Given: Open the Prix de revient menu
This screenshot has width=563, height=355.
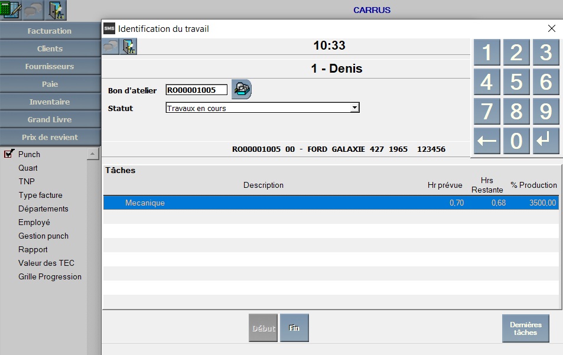Looking at the screenshot, I should pos(50,137).
